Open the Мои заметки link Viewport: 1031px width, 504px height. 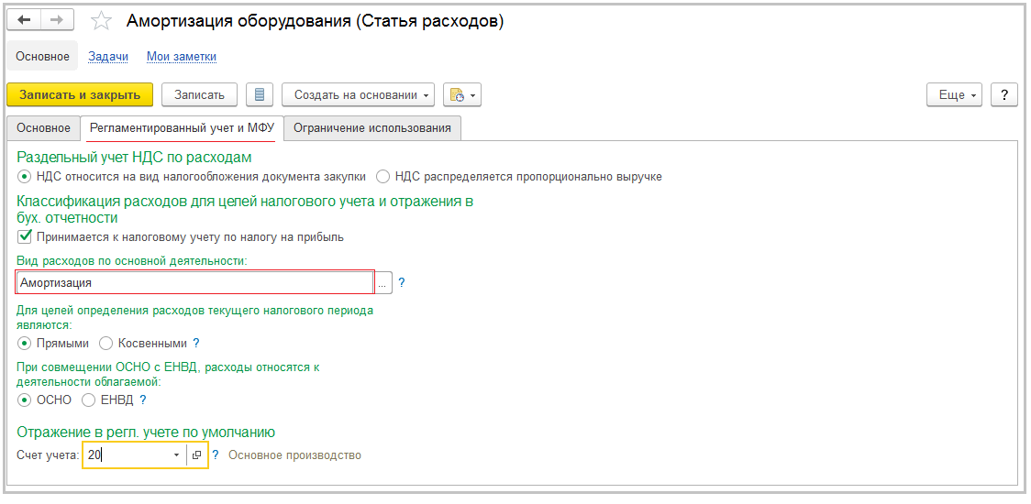tap(182, 57)
